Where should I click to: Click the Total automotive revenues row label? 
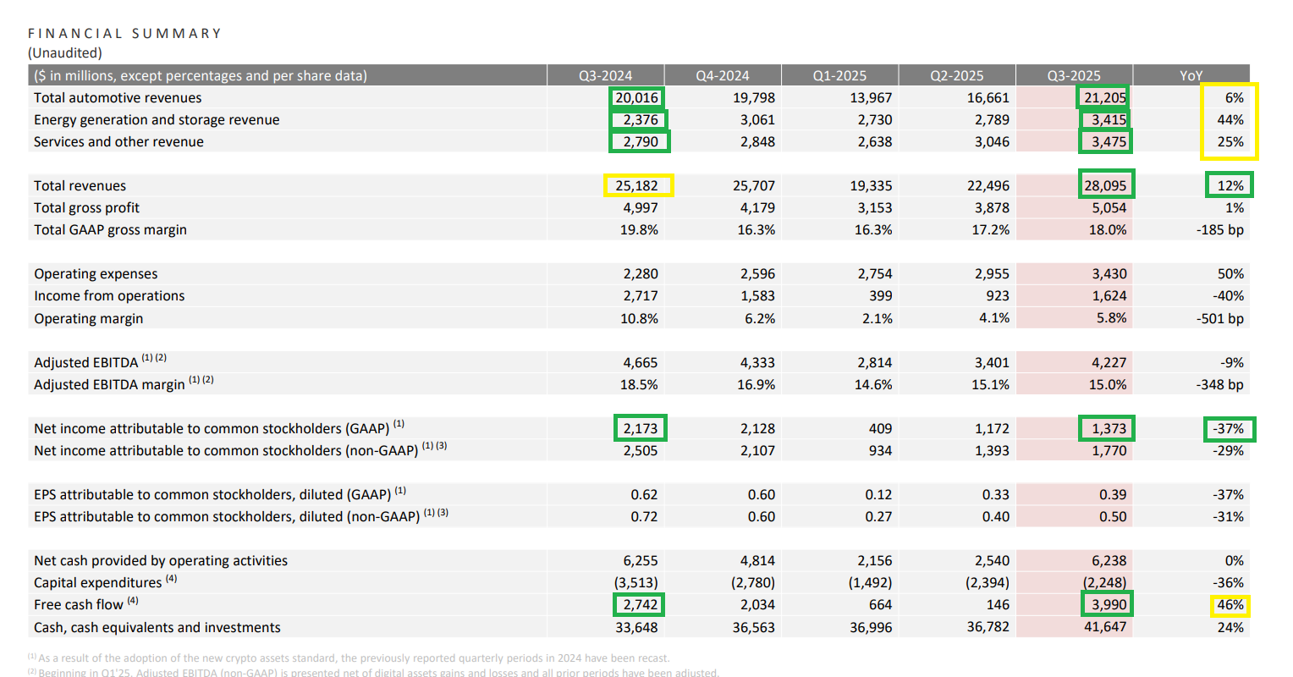pyautogui.click(x=118, y=98)
